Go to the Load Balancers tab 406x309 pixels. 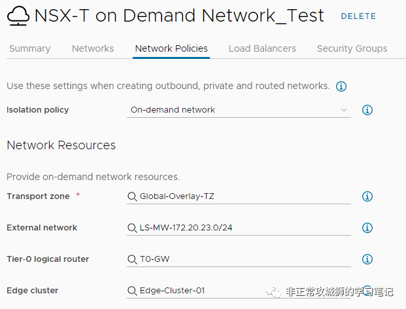point(262,48)
